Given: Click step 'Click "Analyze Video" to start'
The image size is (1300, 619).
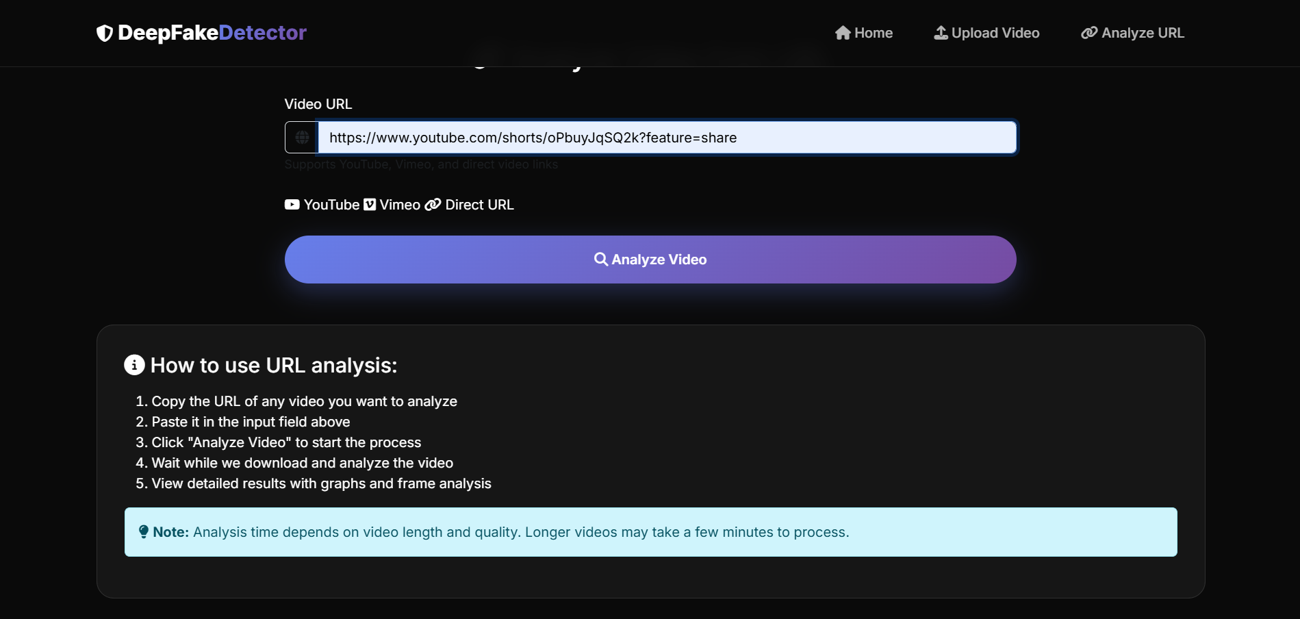Looking at the screenshot, I should coord(286,442).
